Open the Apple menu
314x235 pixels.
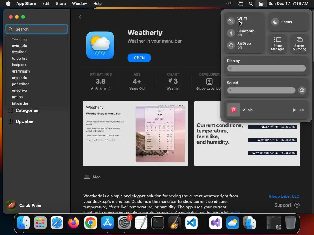click(x=8, y=4)
